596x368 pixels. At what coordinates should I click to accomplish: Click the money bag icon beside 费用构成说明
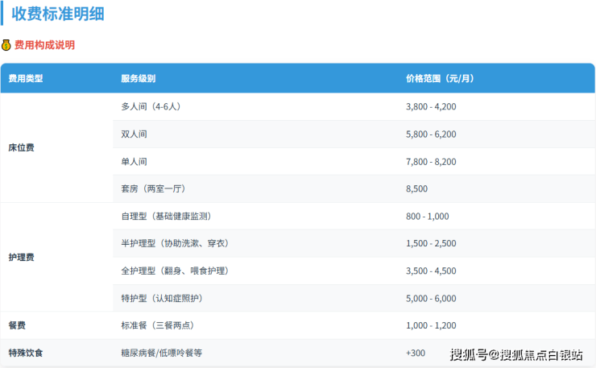(x=6, y=45)
